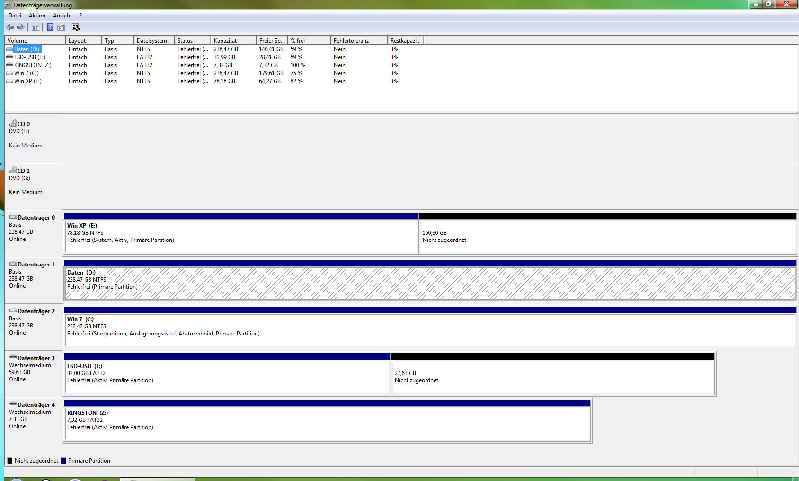Click the 59,63 GB size under Datenträger 3
Image resolution: width=799 pixels, height=481 pixels.
pyautogui.click(x=19, y=372)
